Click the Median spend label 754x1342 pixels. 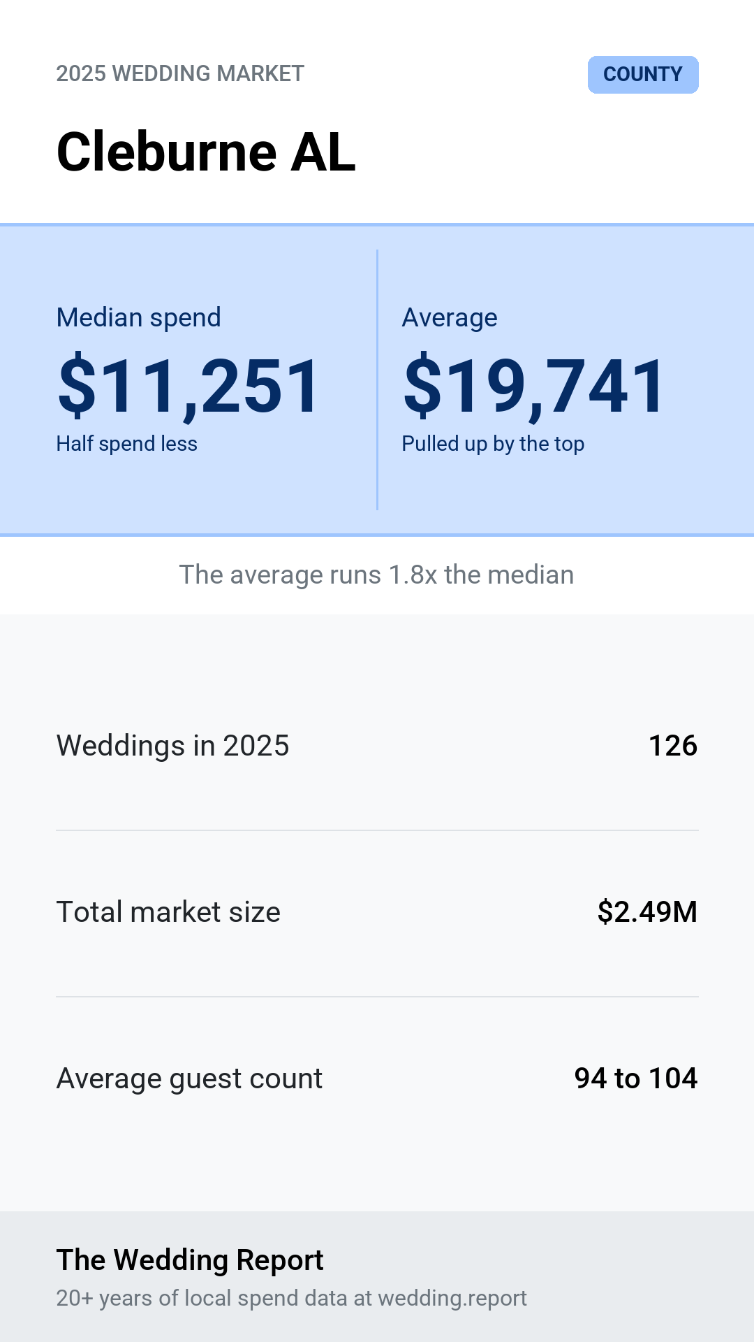pyautogui.click(x=139, y=317)
